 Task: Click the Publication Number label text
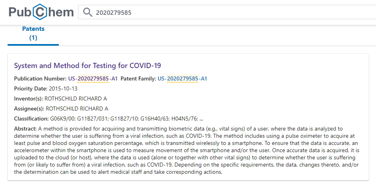40,78
